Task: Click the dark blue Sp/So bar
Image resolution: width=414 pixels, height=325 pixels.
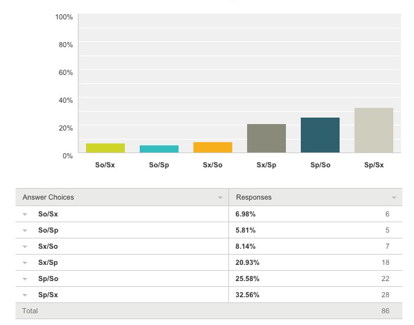Action: click(320, 135)
